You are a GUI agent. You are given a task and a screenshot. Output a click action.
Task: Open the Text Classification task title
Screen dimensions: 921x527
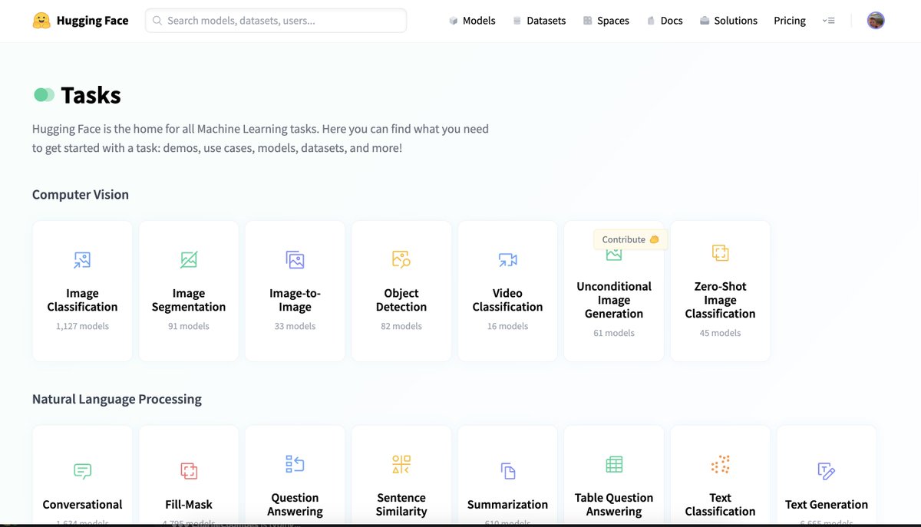720,505
